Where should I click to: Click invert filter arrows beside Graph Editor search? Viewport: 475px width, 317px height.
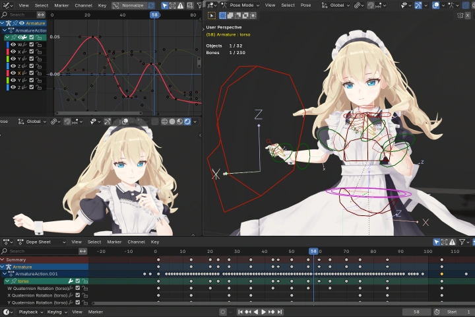click(41, 15)
